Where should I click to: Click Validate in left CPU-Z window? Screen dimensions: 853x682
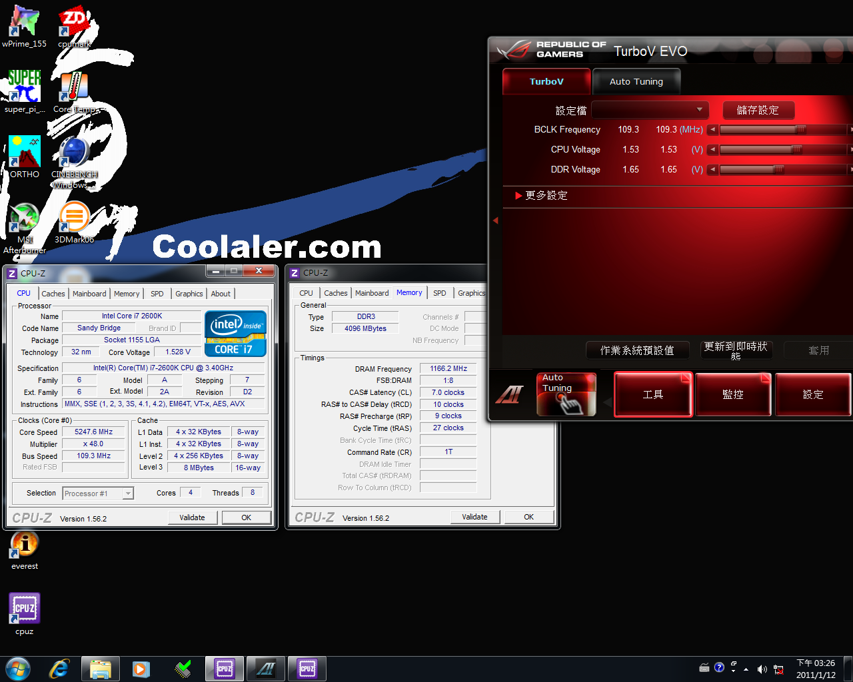point(192,517)
